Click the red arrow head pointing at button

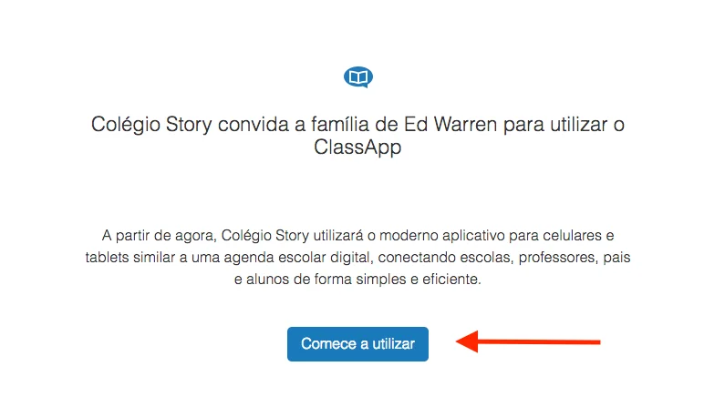point(467,341)
